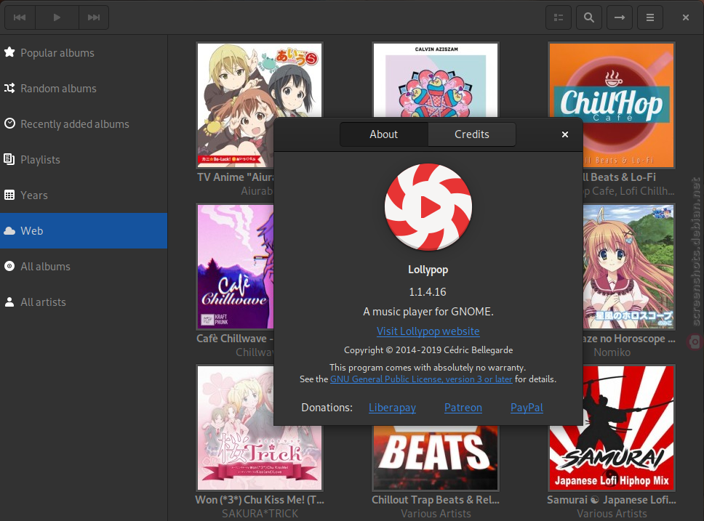The height and width of the screenshot is (521, 704).
Task: Click the clock icon beside Recently added albums
Action: [x=9, y=124]
